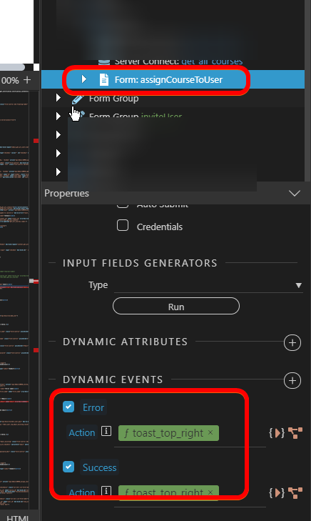Open data picker braces icon for Error event
Screen dimensions: 311x521
277,433
